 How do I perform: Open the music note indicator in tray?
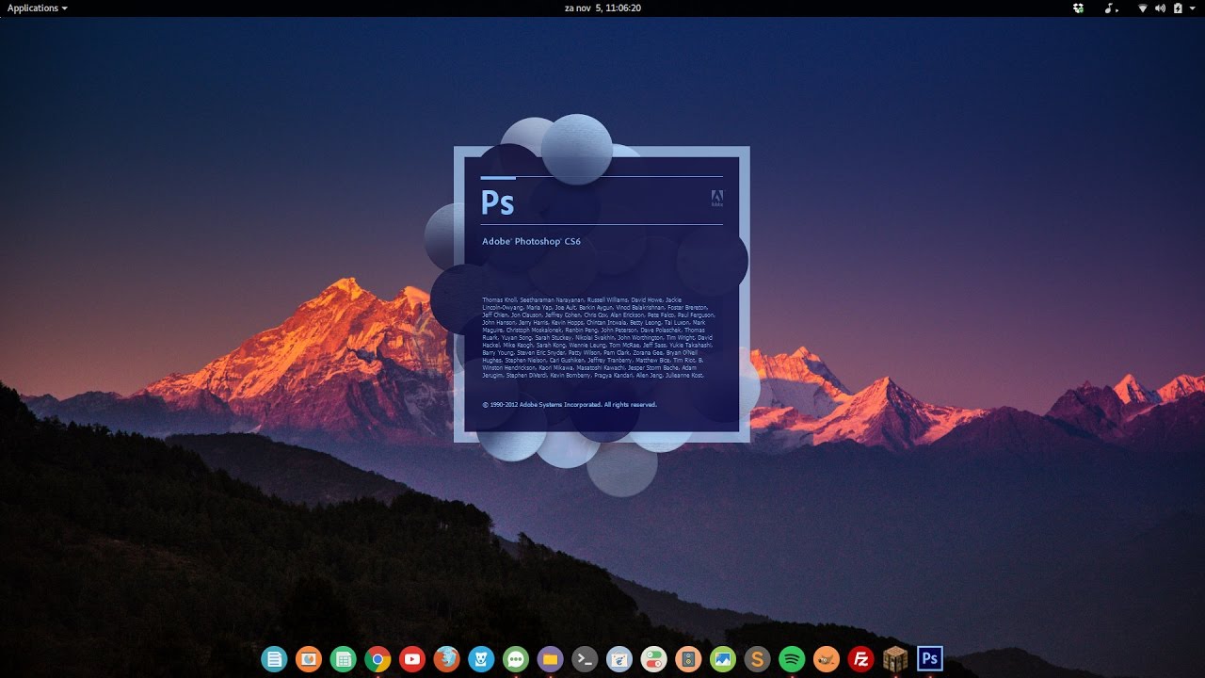point(1111,8)
